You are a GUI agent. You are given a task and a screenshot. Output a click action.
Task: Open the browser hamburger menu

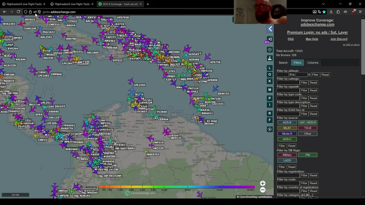tap(360, 12)
